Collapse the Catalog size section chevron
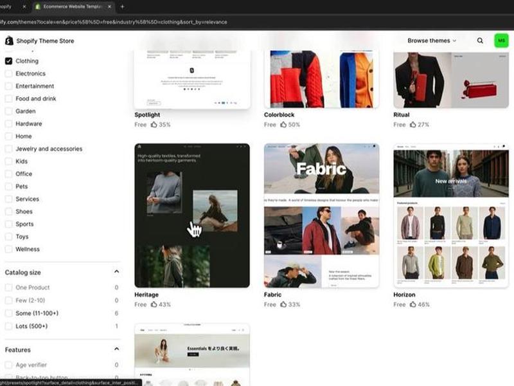514x386 pixels. click(x=116, y=271)
